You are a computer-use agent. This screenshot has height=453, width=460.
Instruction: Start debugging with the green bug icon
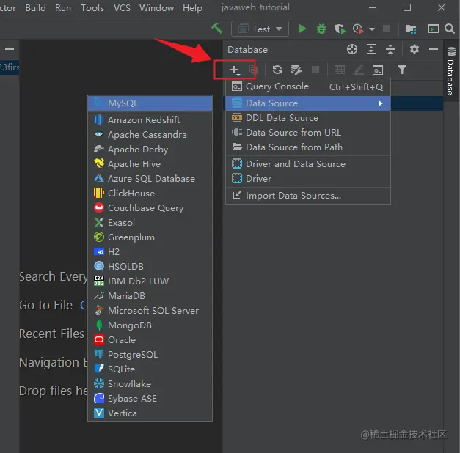pyautogui.click(x=321, y=29)
